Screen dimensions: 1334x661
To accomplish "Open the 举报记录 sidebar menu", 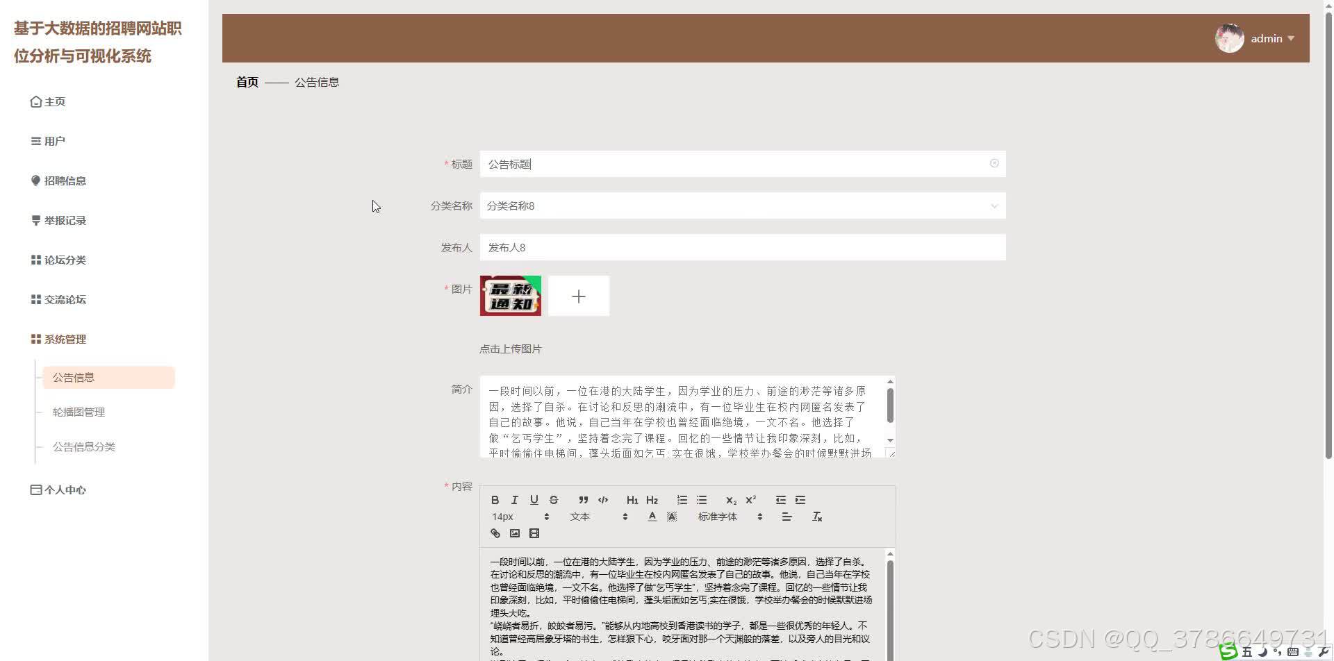I will [x=58, y=221].
